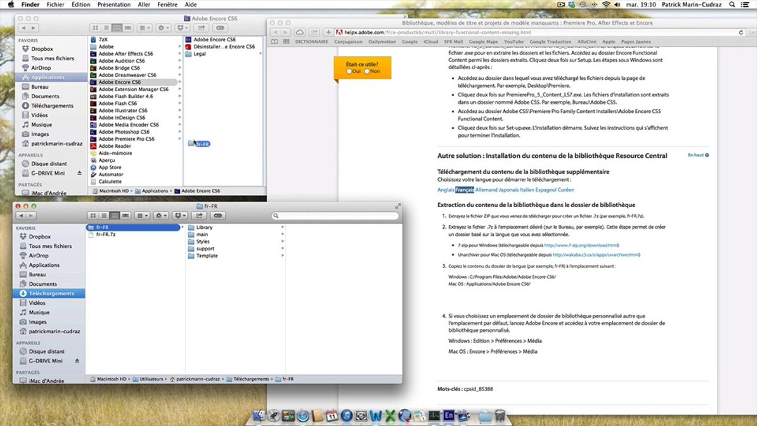This screenshot has width=757, height=426.
Task: Expand Library folder arrow in fr-FR window
Action: coord(283,227)
